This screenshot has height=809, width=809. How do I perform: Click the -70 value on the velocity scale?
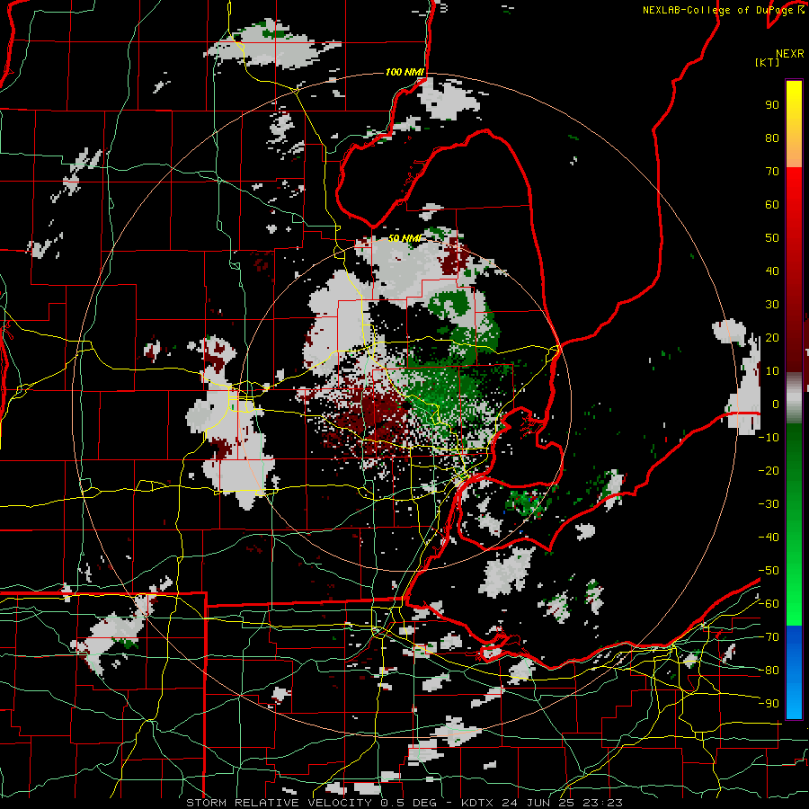click(x=769, y=636)
